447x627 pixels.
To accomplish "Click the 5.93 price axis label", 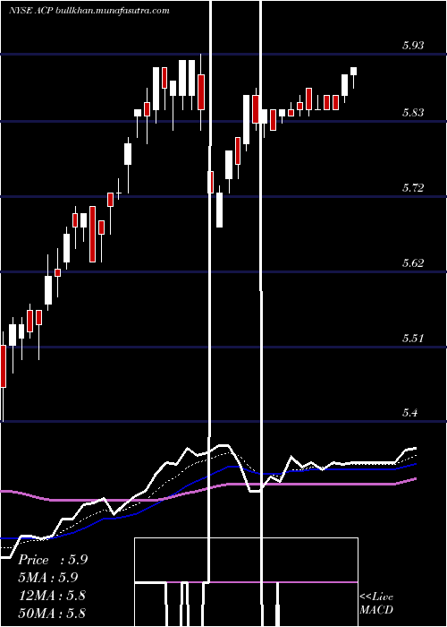I will pyautogui.click(x=413, y=45).
